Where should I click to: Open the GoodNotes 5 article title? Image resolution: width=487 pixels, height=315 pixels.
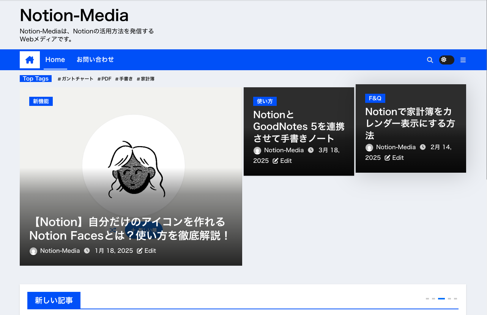(299, 126)
